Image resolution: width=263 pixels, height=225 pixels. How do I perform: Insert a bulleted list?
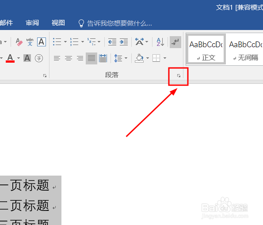tap(57, 41)
